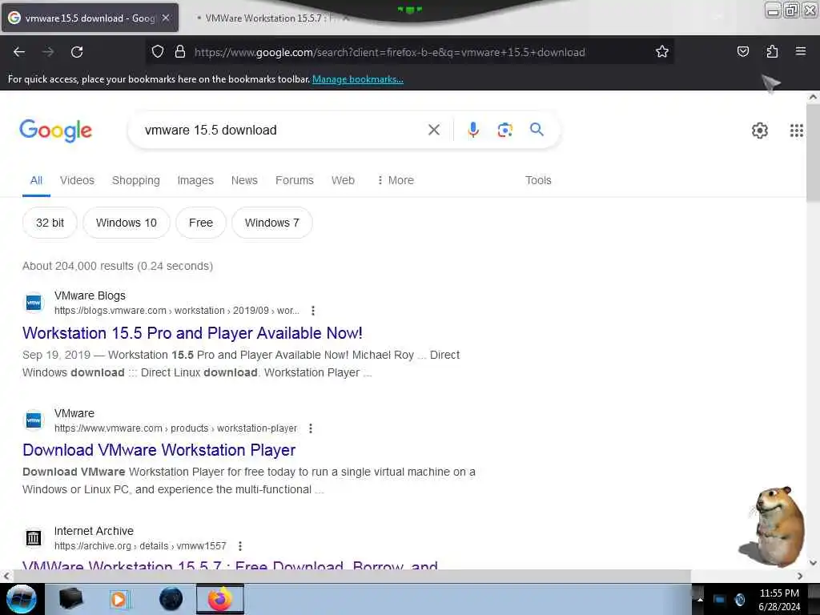820x615 pixels.
Task: Switch to the Forums results tab
Action: [x=295, y=180]
